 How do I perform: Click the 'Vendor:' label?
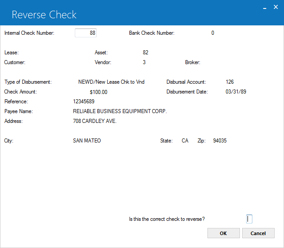point(103,62)
